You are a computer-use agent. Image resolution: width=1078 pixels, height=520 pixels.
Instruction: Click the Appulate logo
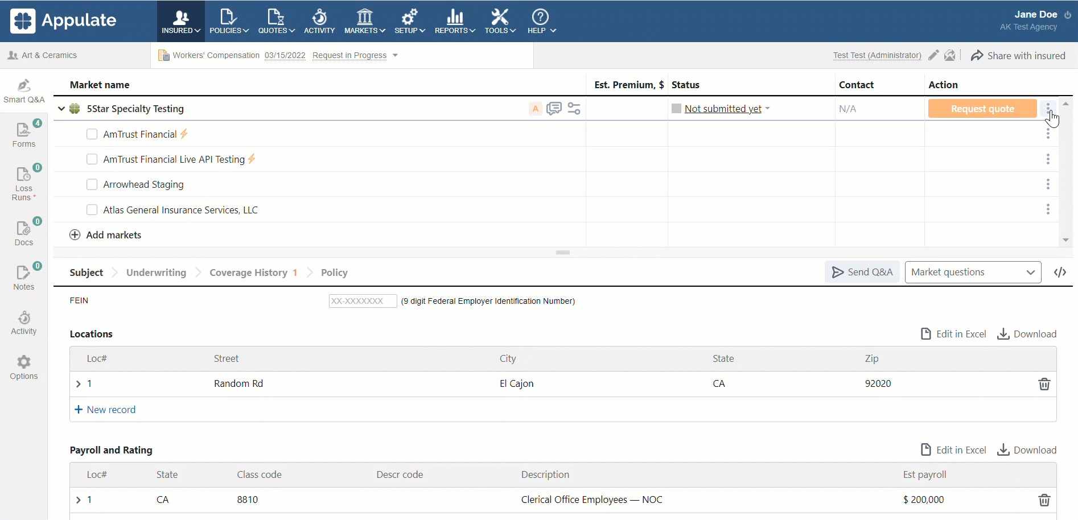click(63, 20)
